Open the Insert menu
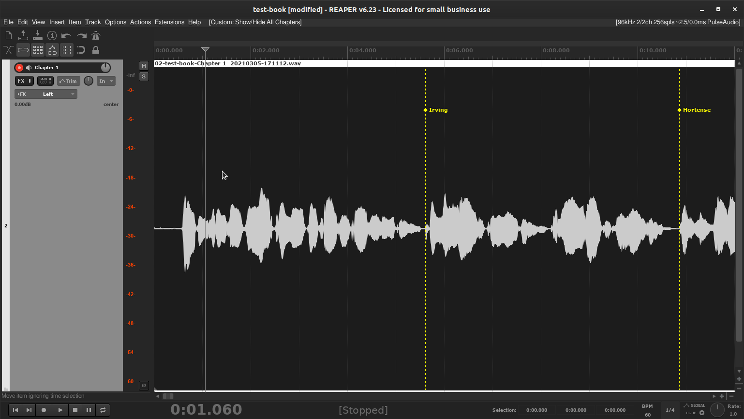Image resolution: width=744 pixels, height=419 pixels. click(57, 22)
